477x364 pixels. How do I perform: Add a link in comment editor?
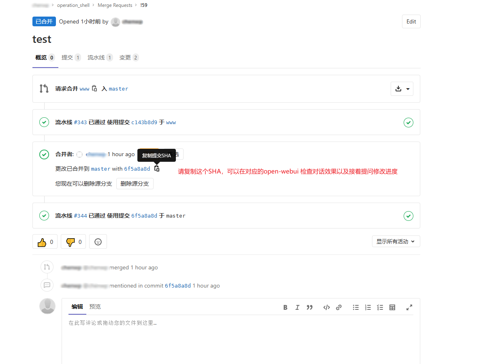pos(338,307)
